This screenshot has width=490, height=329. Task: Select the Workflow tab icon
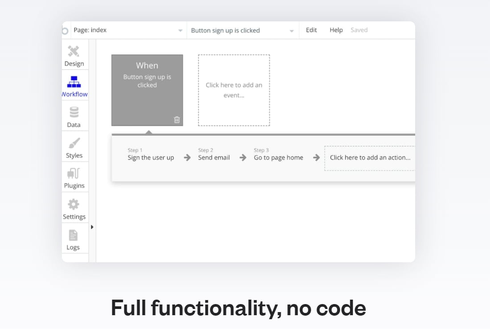74,82
